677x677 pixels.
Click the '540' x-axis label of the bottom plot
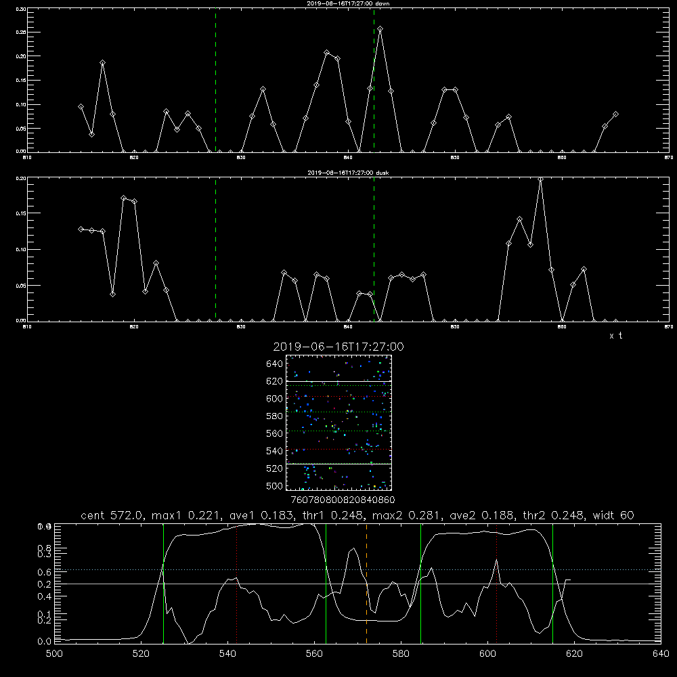(227, 653)
